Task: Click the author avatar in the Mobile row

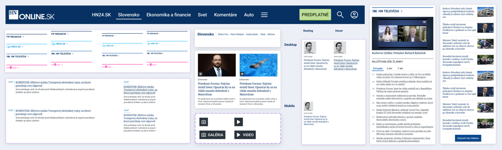Action: pyautogui.click(x=308, y=106)
